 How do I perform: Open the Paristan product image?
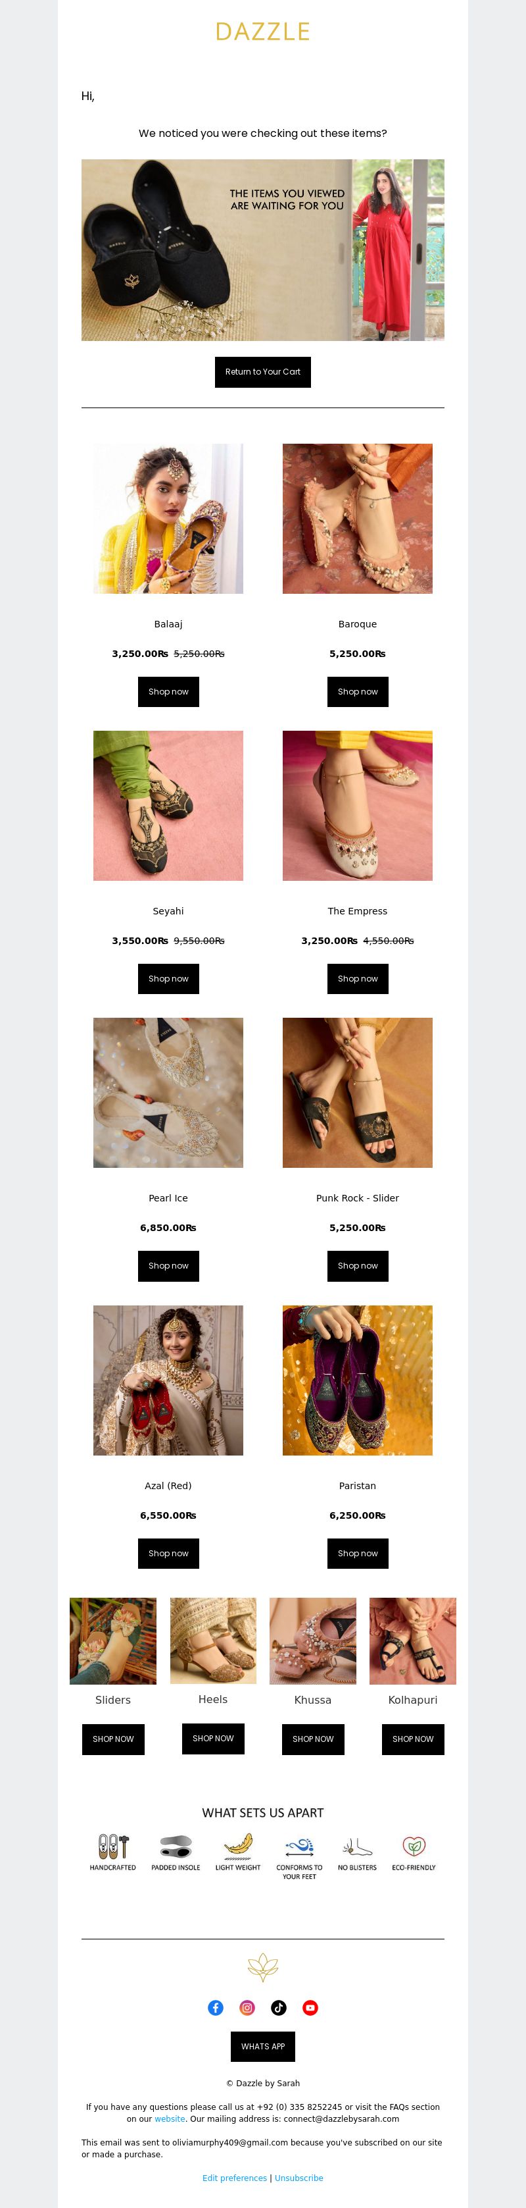pos(358,1380)
